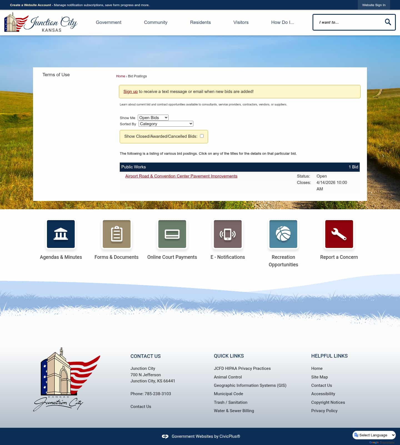Click the Junction City Kansas header logo
Viewport: 400px width, 445px height.
(41, 22)
